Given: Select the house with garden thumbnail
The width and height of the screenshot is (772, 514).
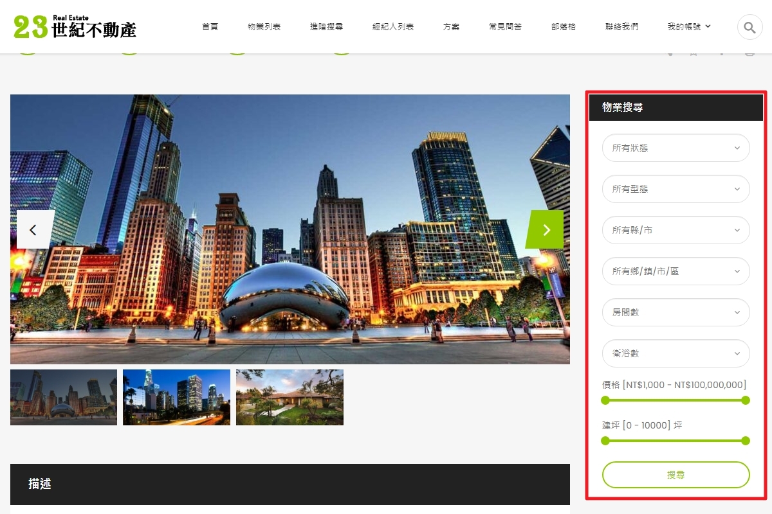Looking at the screenshot, I should (x=289, y=397).
